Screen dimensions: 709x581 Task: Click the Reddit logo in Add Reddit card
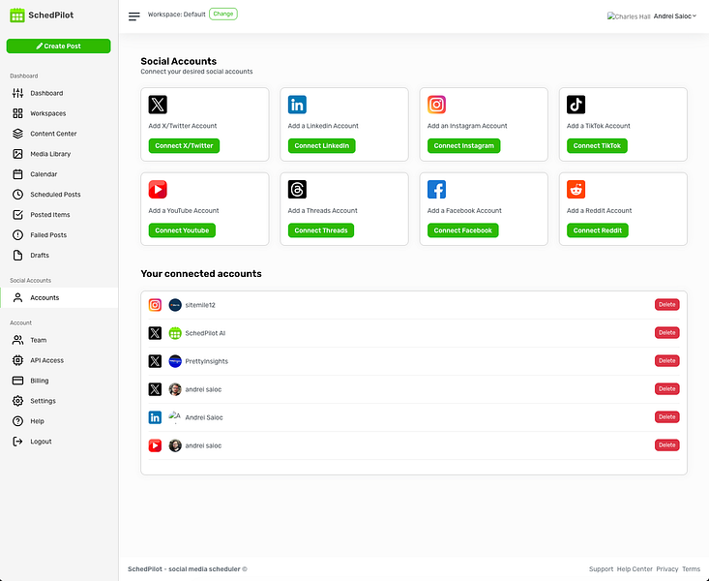(576, 189)
